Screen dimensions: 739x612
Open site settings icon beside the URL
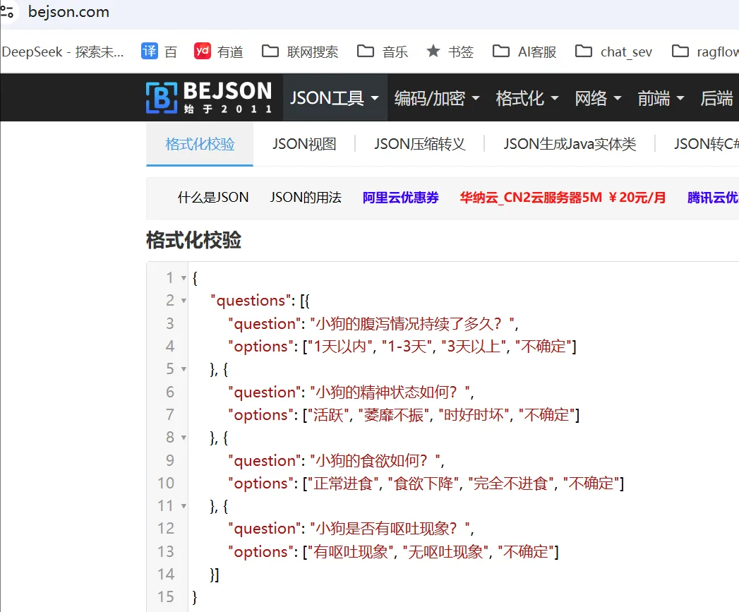pos(6,11)
